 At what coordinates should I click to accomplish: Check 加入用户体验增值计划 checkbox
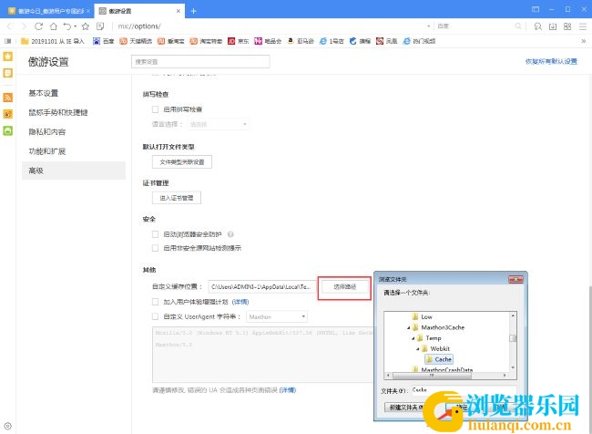pos(155,302)
